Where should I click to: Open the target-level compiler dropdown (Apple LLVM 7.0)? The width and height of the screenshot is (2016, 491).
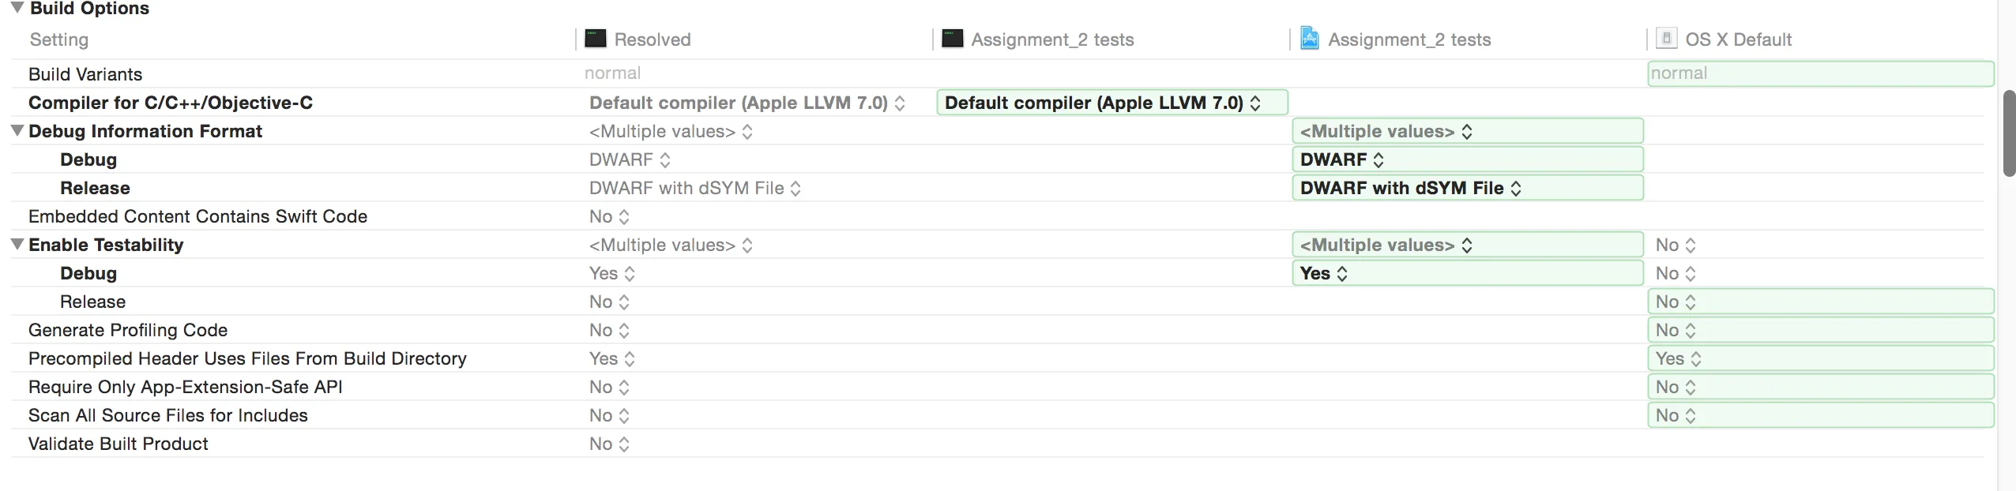click(x=1103, y=103)
